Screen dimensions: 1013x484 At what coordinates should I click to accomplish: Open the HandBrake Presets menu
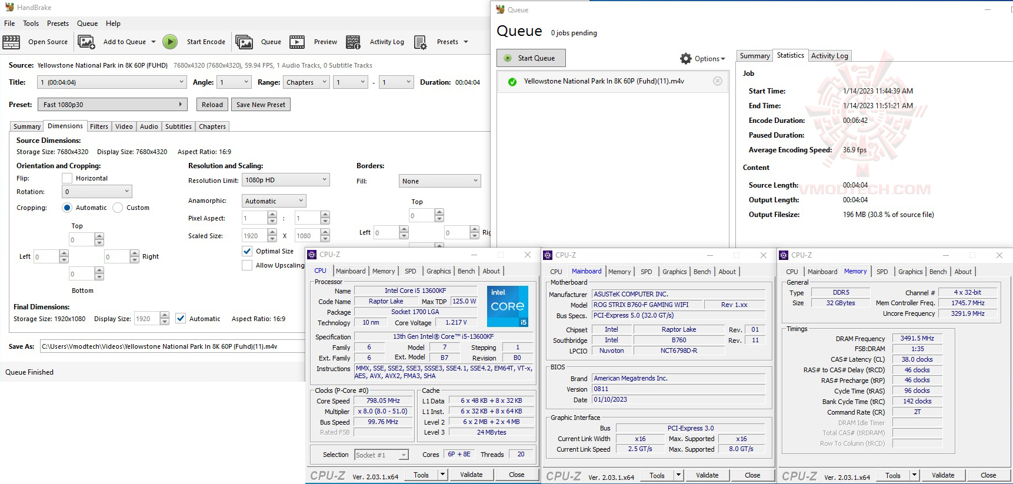pyautogui.click(x=58, y=24)
